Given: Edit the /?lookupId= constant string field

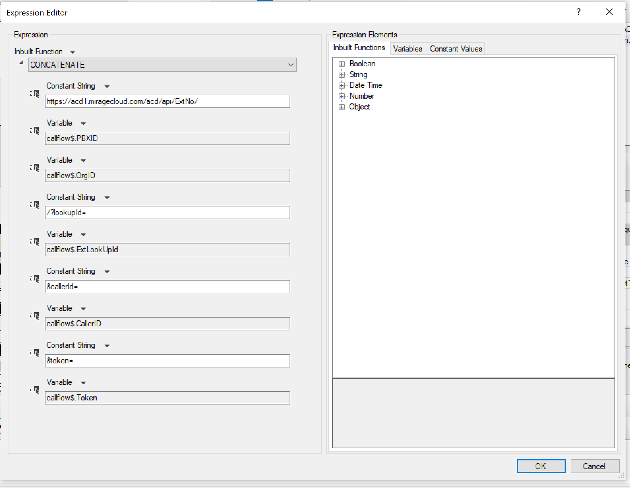Looking at the screenshot, I should pyautogui.click(x=167, y=213).
